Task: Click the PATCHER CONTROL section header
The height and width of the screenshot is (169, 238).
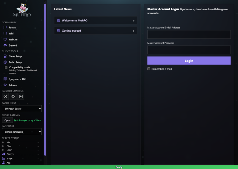Action: (x=12, y=91)
